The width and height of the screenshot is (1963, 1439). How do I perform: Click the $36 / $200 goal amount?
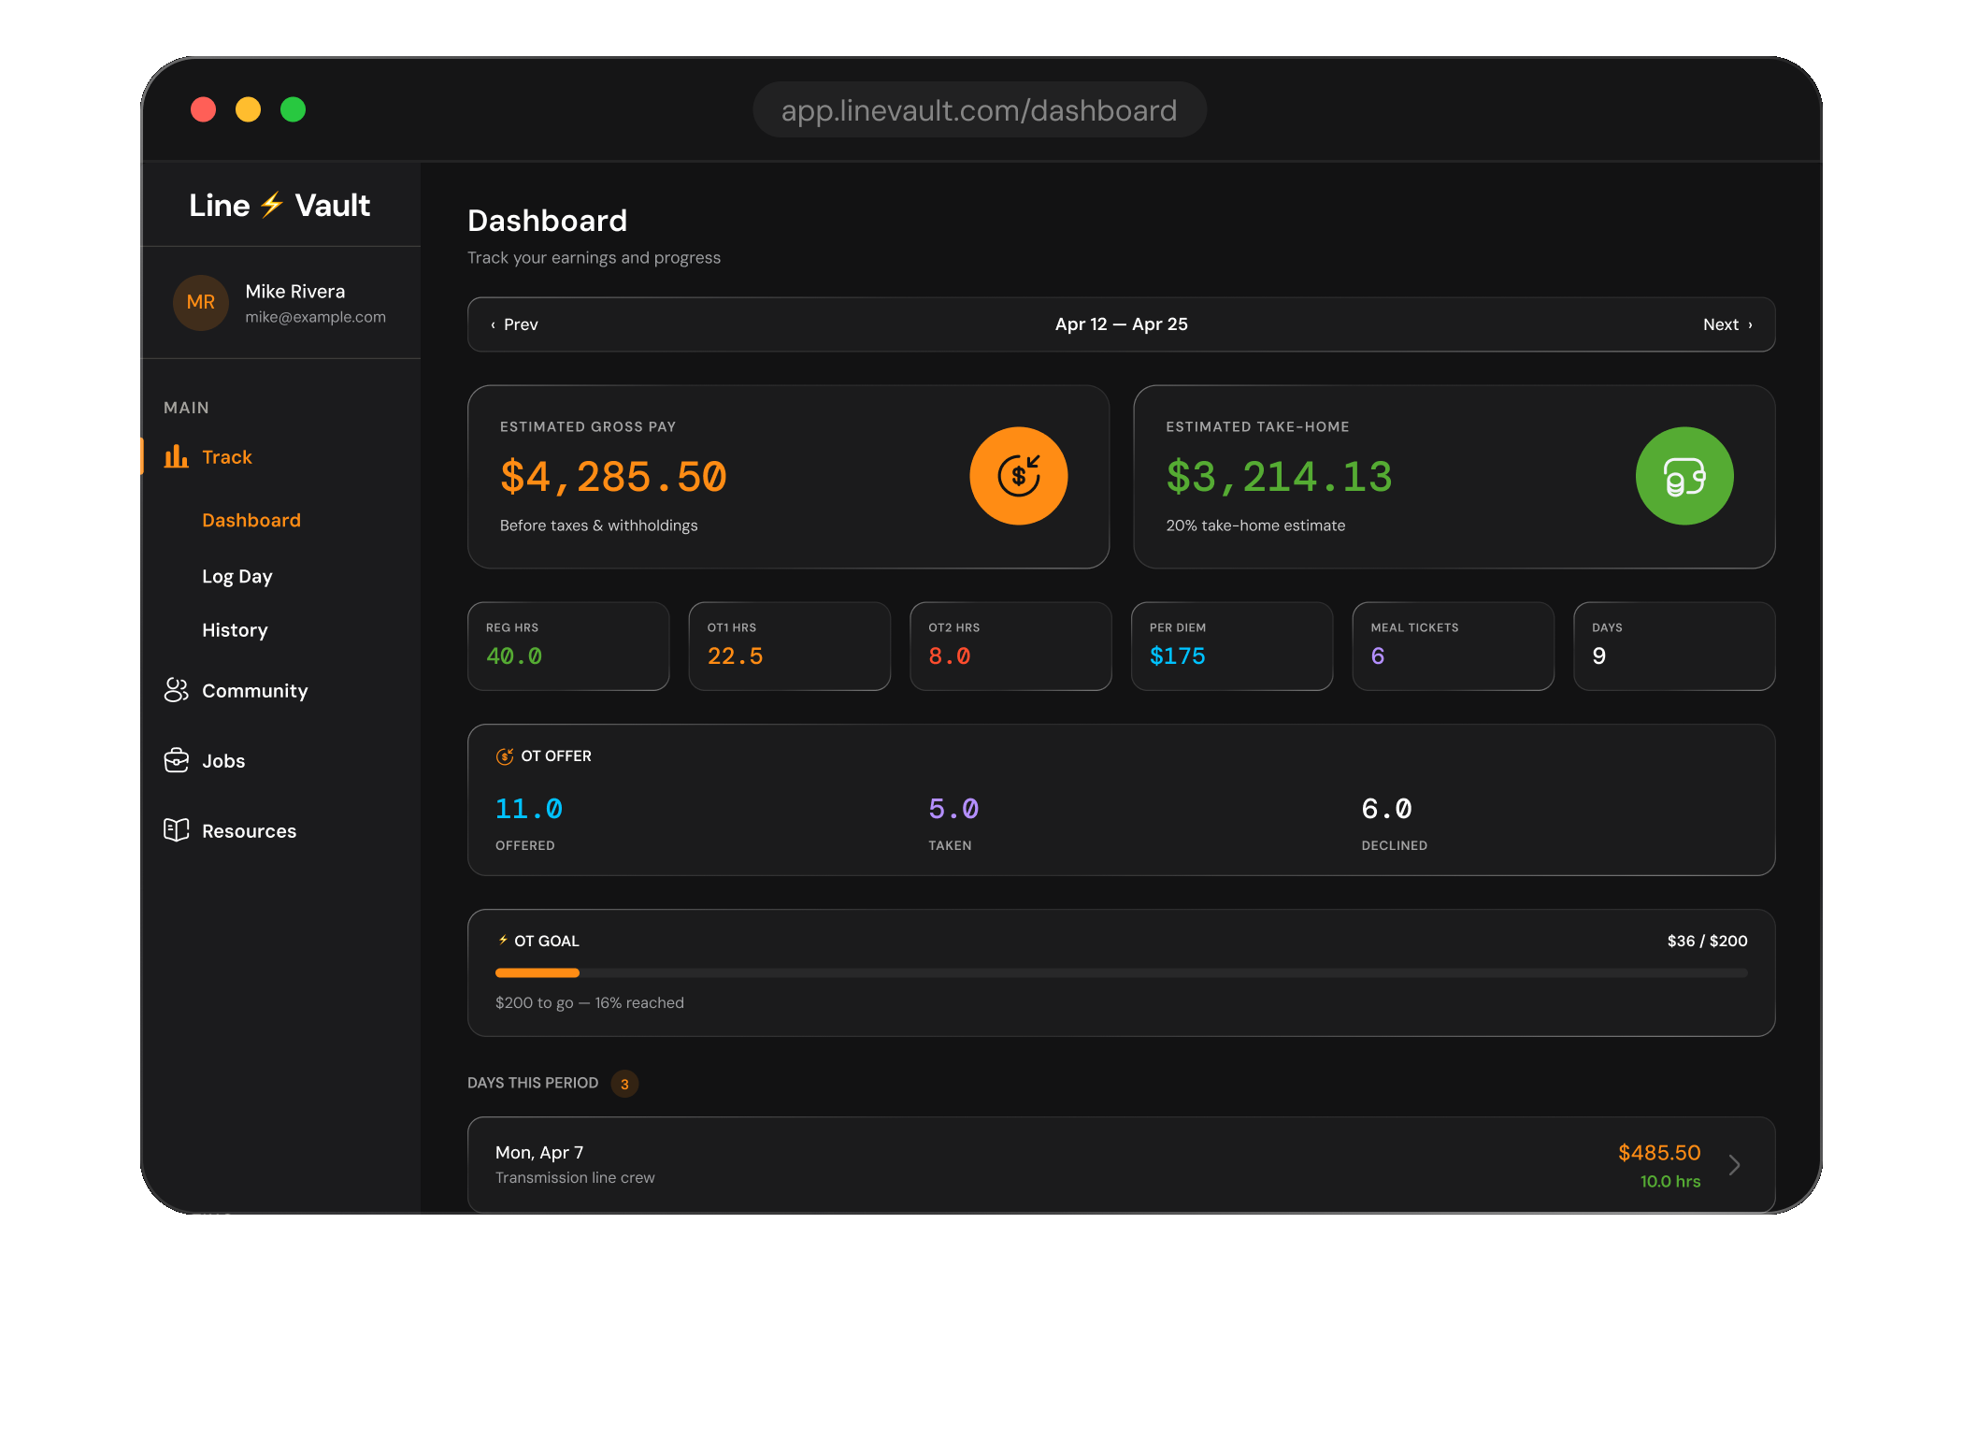1707,941
